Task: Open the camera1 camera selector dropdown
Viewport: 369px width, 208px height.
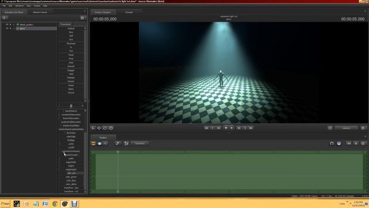Action: pos(347,128)
